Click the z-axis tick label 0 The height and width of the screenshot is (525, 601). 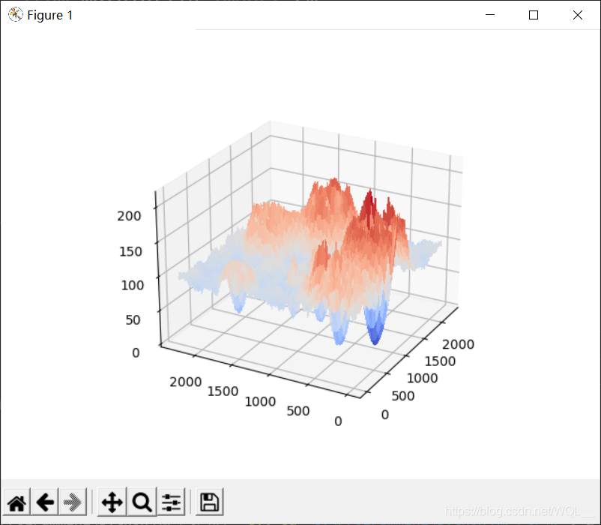(x=136, y=352)
